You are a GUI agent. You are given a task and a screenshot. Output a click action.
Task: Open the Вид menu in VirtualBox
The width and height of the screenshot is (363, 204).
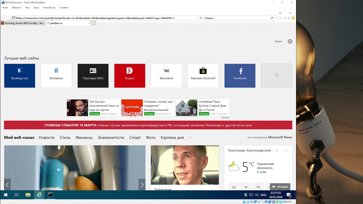tap(28, 8)
